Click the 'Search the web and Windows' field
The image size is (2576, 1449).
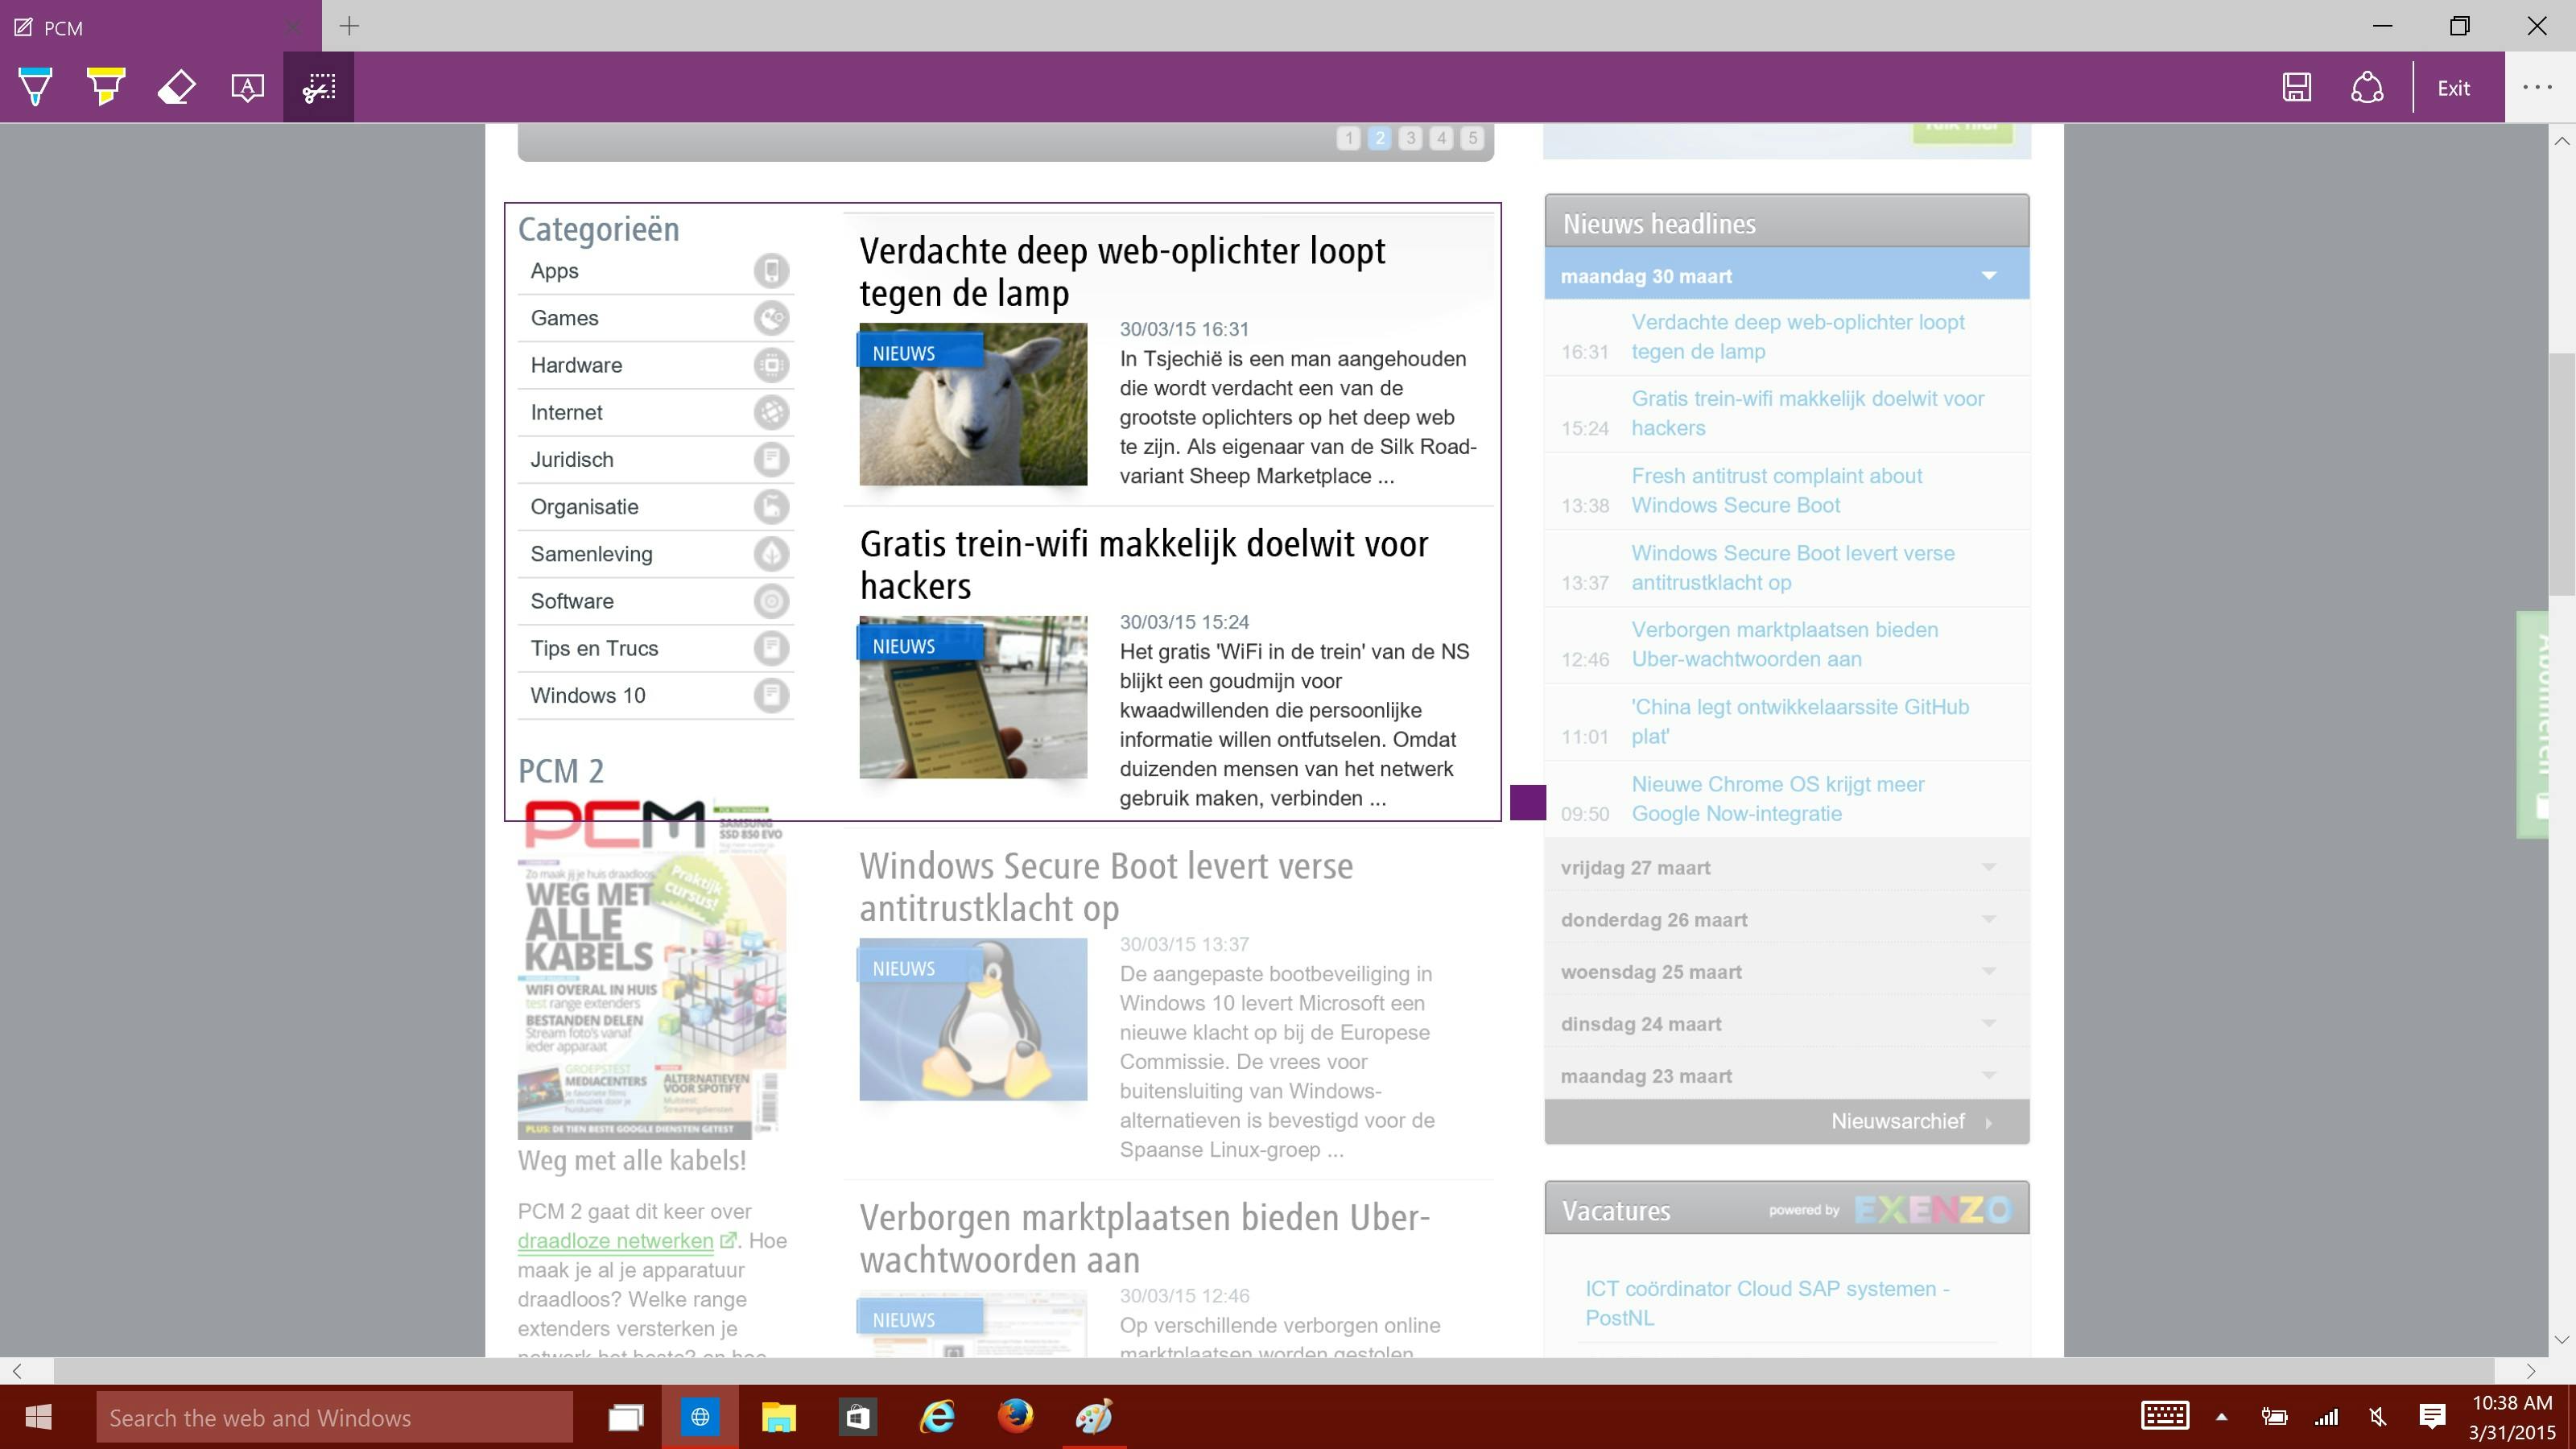(x=335, y=1417)
